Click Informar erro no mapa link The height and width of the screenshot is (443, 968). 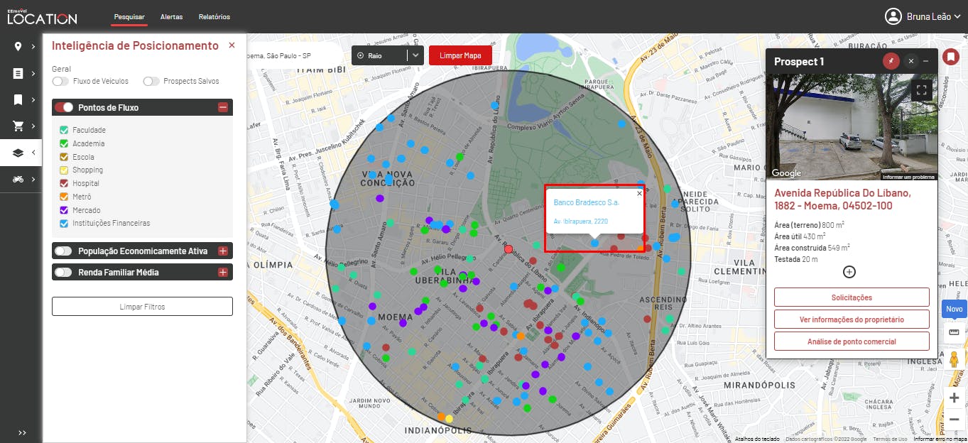(x=940, y=439)
